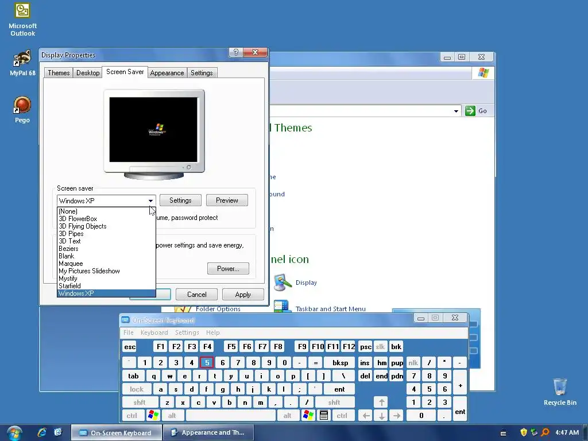The image size is (588, 441).
Task: Toggle the nlk num lock key
Action: click(x=413, y=363)
